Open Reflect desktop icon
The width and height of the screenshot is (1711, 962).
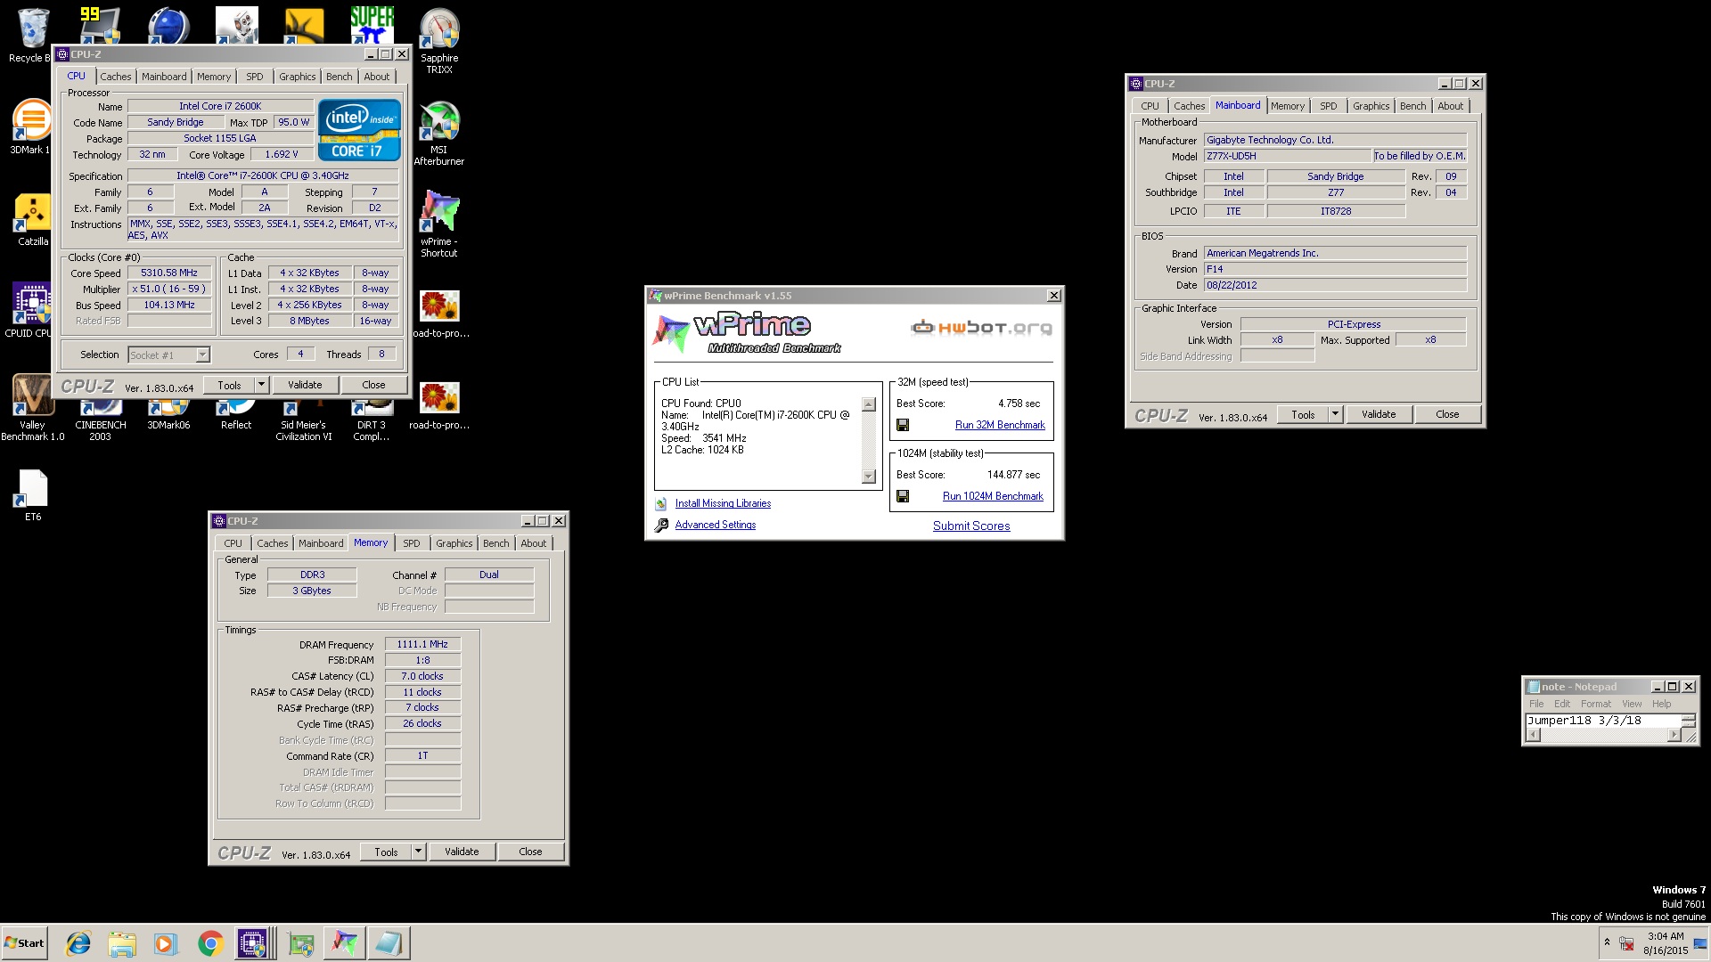(236, 417)
